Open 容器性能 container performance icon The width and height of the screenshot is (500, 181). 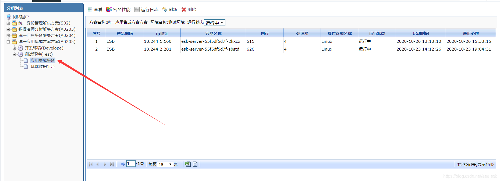(x=109, y=9)
